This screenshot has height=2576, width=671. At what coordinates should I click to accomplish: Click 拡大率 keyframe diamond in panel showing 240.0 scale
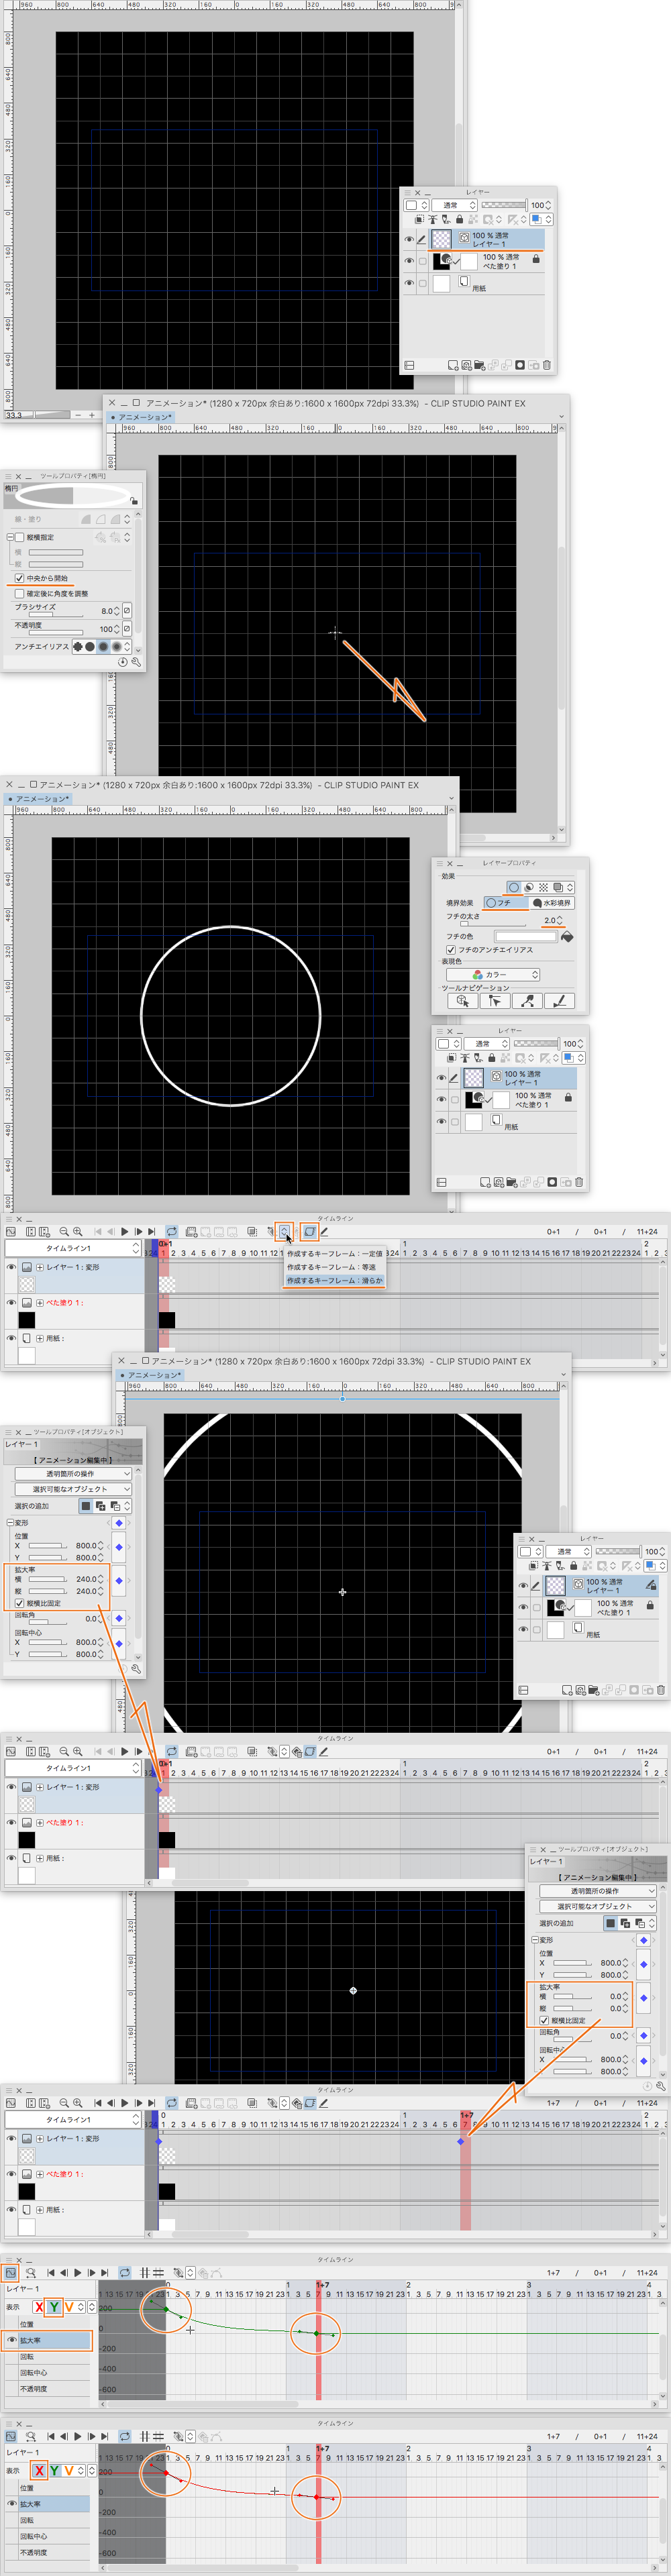pyautogui.click(x=119, y=1581)
